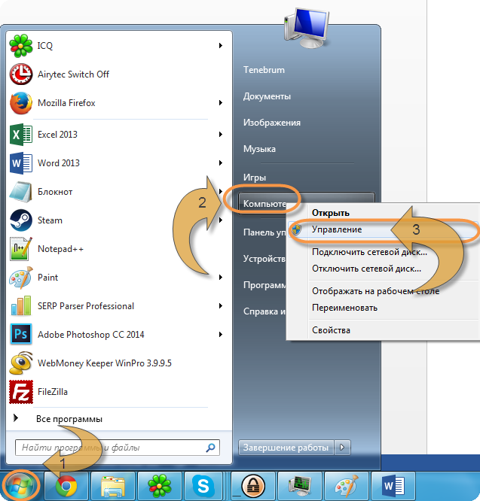The height and width of the screenshot is (501, 480).
Task: Click Компьютер in Start menu
Action: click(264, 204)
